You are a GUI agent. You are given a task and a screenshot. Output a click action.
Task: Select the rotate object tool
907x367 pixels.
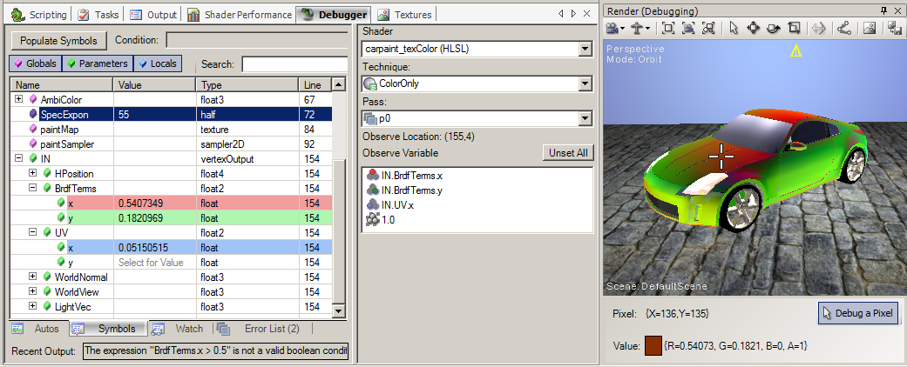(773, 29)
